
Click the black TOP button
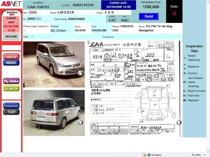(11, 112)
